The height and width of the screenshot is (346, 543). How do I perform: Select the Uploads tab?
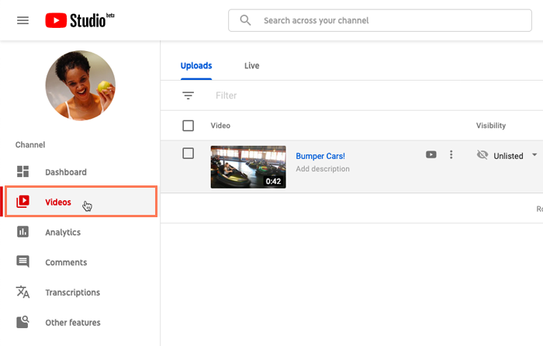tap(196, 66)
